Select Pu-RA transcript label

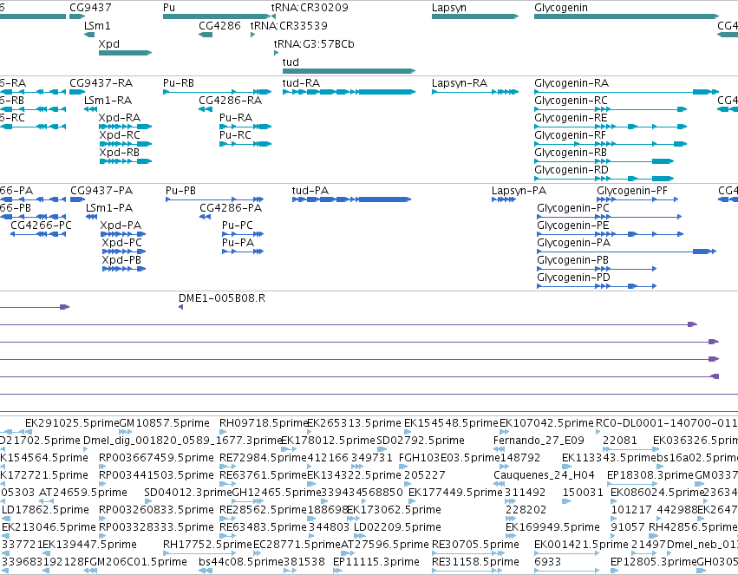(236, 118)
